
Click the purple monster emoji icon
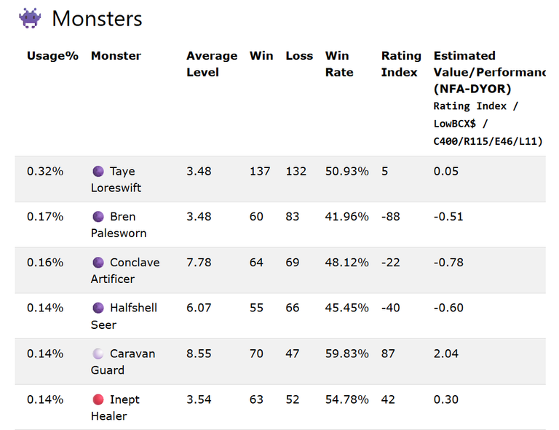30,18
